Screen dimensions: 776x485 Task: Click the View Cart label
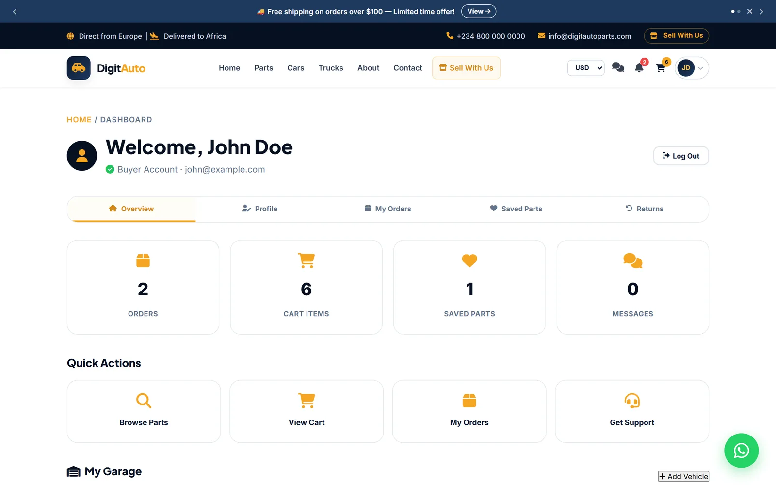pyautogui.click(x=307, y=423)
